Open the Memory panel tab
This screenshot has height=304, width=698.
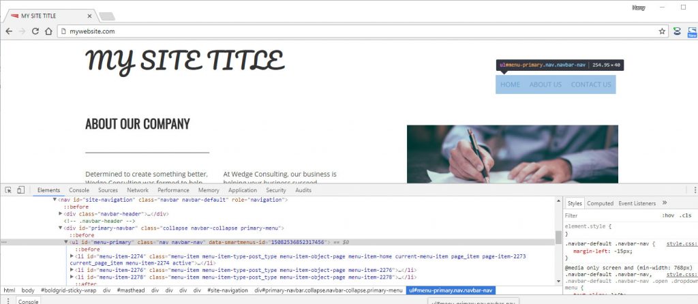tap(209, 190)
